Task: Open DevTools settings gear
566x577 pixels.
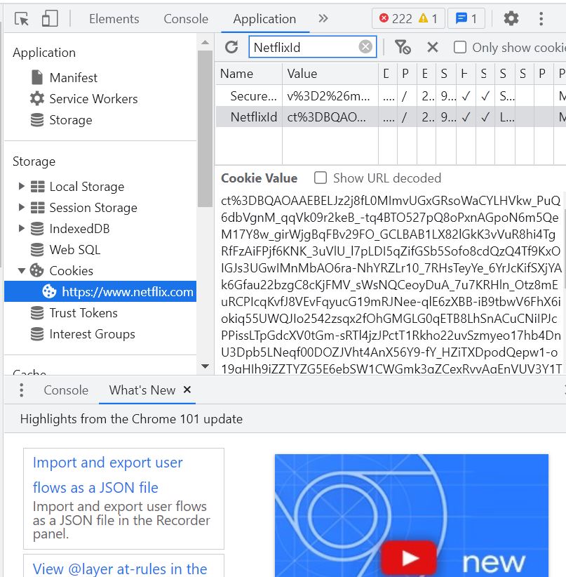Action: coord(511,19)
